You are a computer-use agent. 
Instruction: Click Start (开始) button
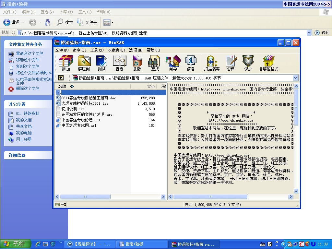click(x=16, y=244)
